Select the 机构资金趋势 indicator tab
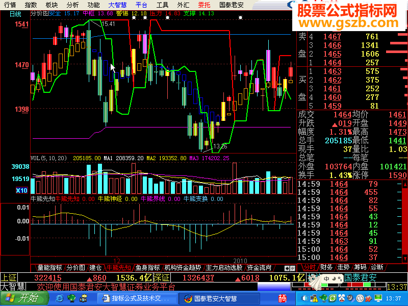The height and width of the screenshot is (306, 408). click(x=183, y=267)
